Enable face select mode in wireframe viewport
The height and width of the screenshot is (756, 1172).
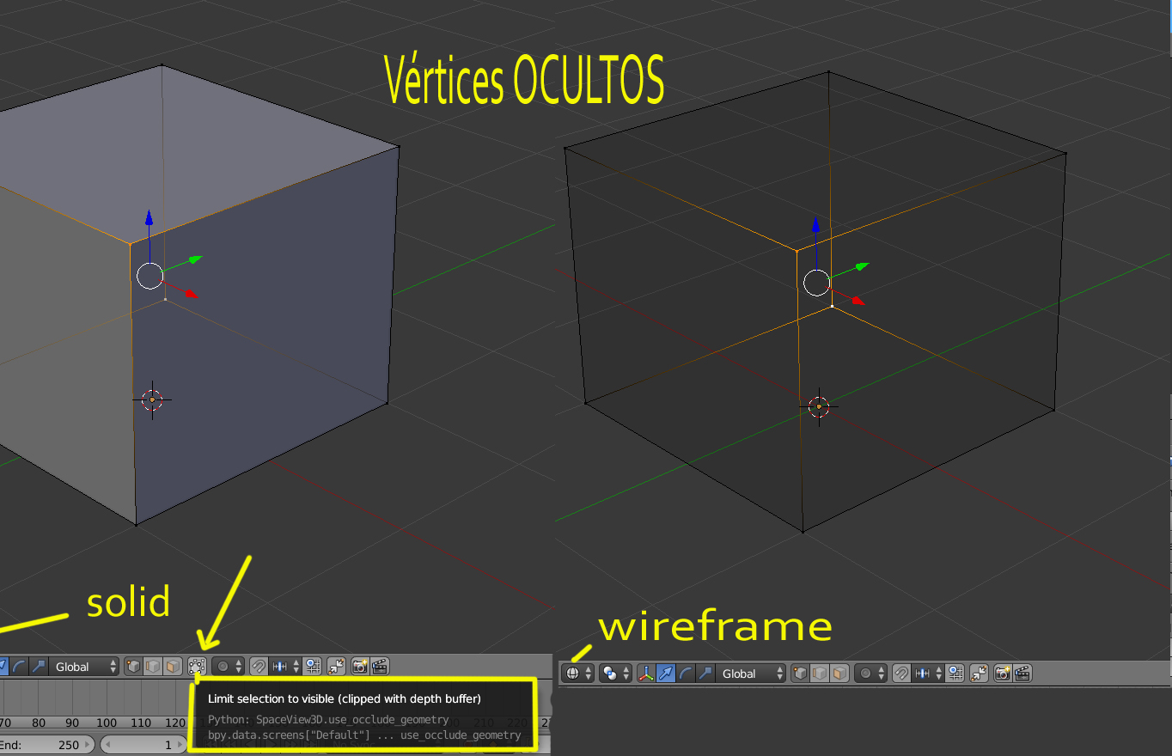[839, 674]
